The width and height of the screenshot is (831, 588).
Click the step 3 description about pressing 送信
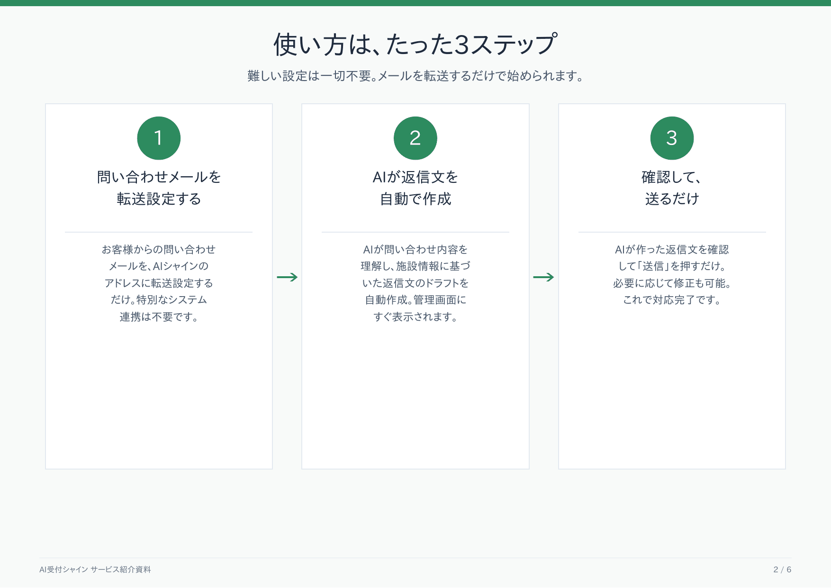point(672,274)
